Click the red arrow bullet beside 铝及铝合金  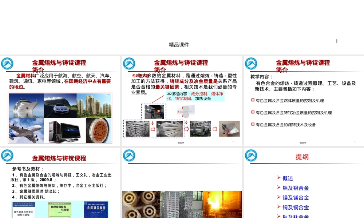click(279, 187)
